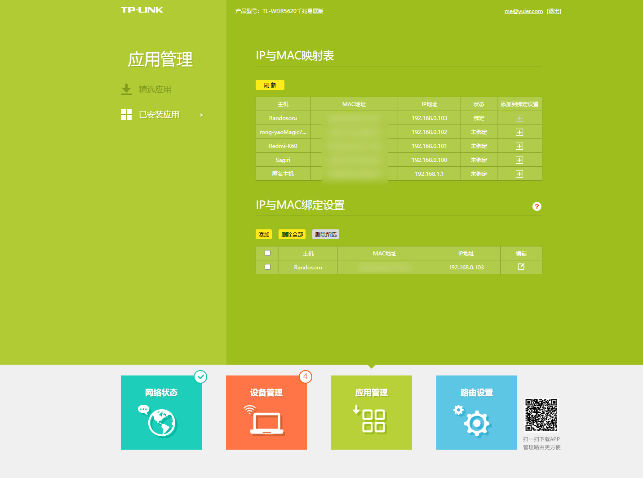This screenshot has height=478, width=643.
Task: Click the 编辑 column header
Action: click(x=521, y=254)
